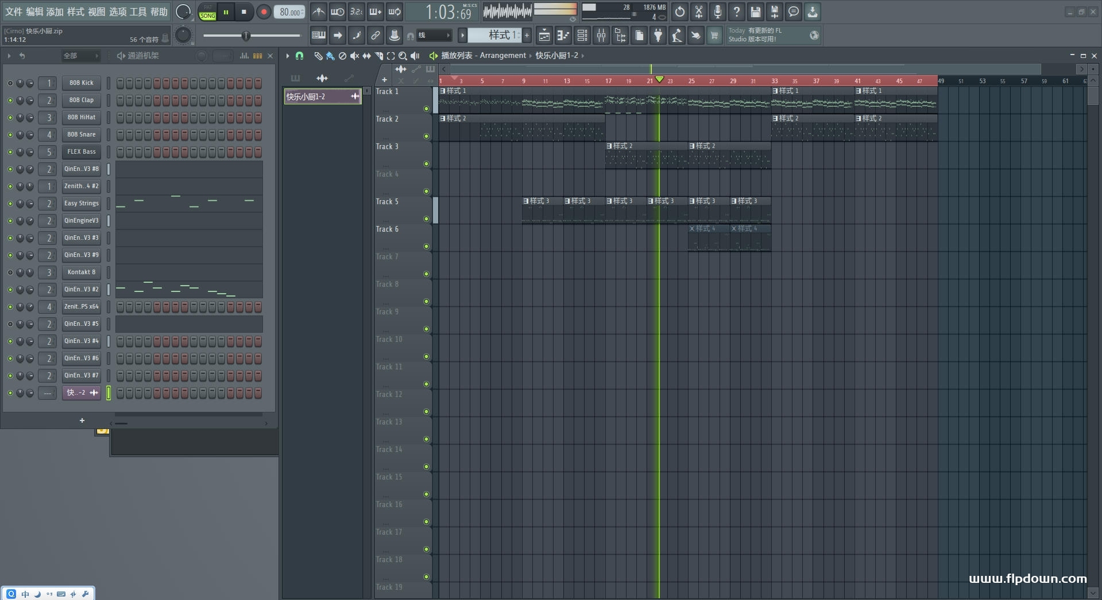Switch the PAT/SONG playback mode

pos(207,12)
